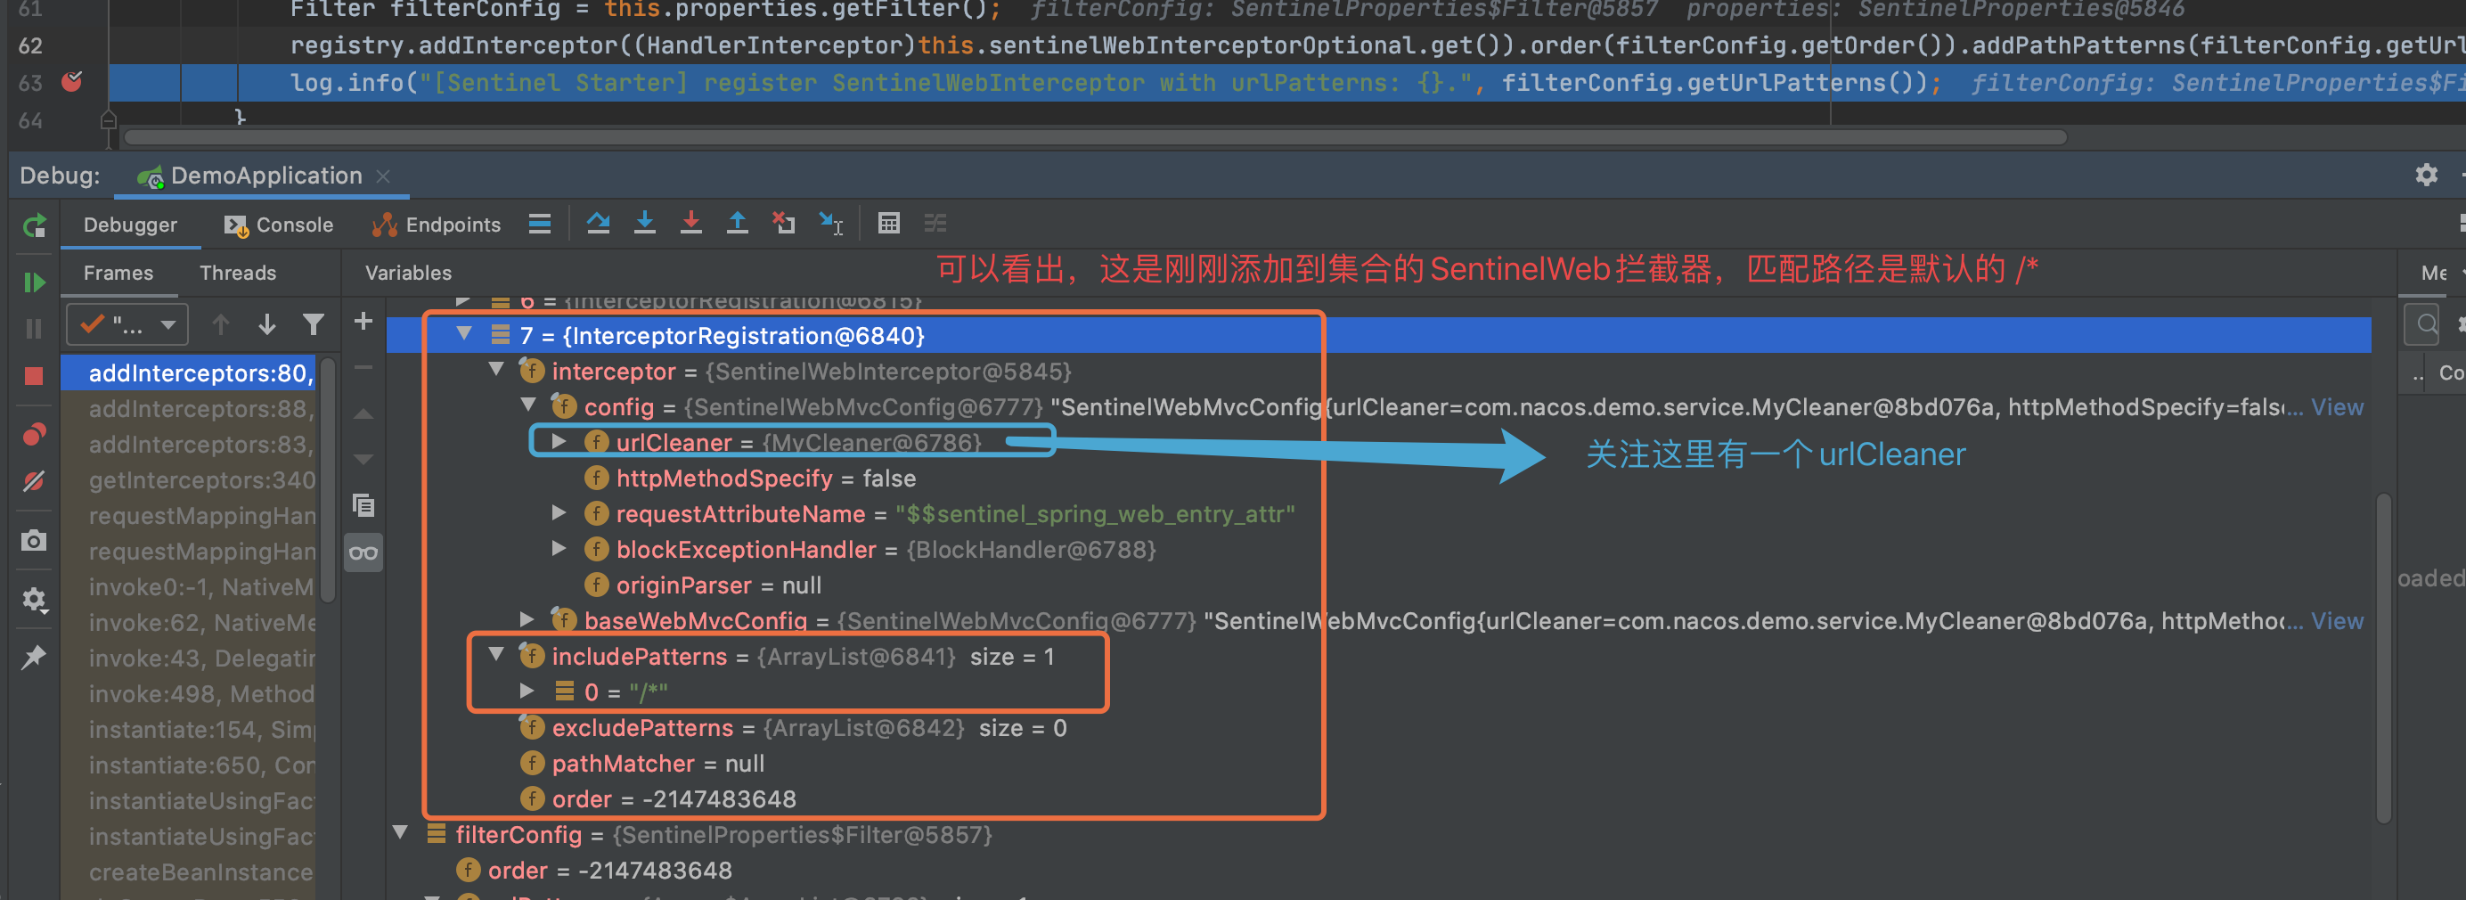
Task: Close DemoApplication debug tab
Action: tap(383, 176)
